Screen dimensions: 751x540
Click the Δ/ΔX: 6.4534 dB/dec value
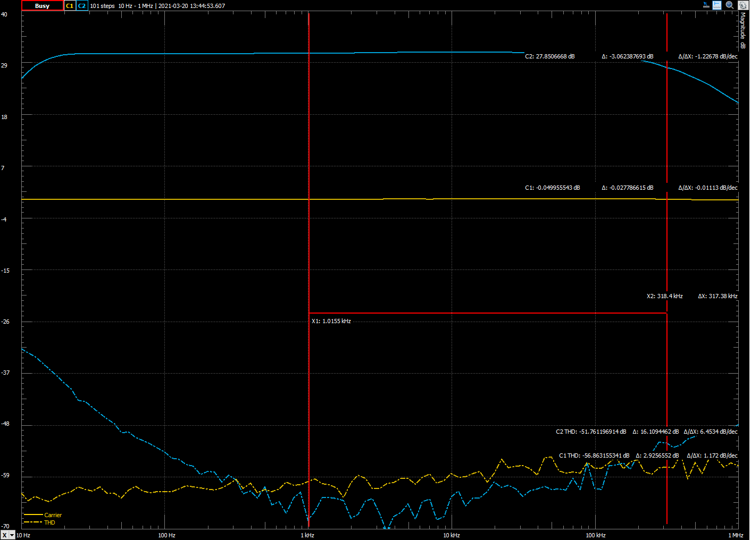click(x=711, y=432)
